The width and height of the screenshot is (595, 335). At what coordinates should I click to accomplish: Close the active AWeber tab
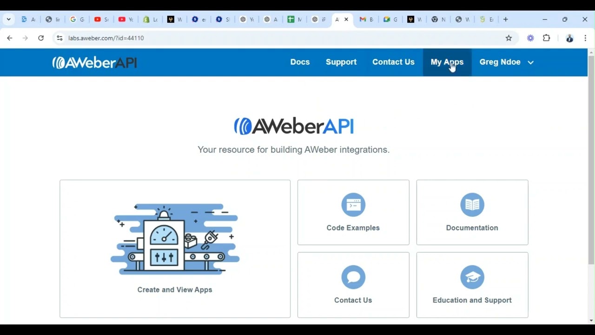coord(346,20)
